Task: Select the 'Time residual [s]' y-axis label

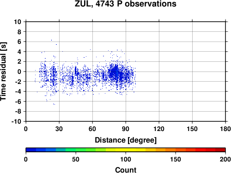Action: (3, 72)
